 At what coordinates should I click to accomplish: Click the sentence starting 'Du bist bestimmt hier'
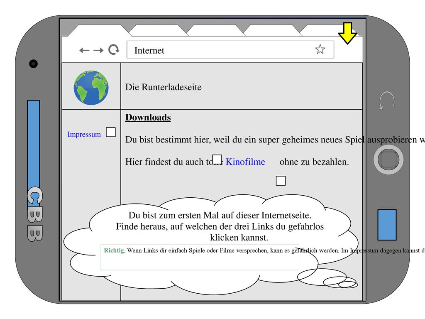tap(275, 140)
